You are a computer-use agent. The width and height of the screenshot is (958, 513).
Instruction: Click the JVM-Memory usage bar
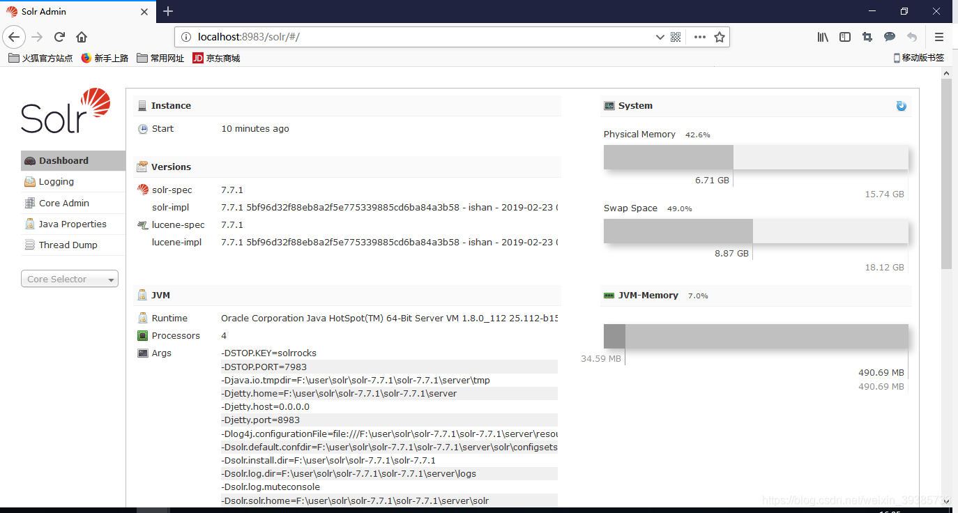tap(756, 336)
